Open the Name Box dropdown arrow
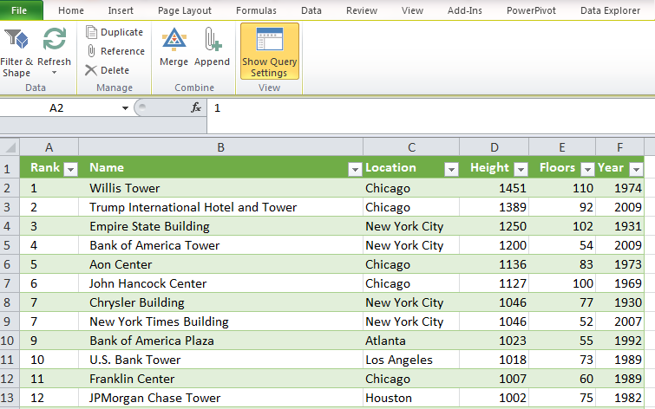The image size is (655, 409). [x=125, y=108]
